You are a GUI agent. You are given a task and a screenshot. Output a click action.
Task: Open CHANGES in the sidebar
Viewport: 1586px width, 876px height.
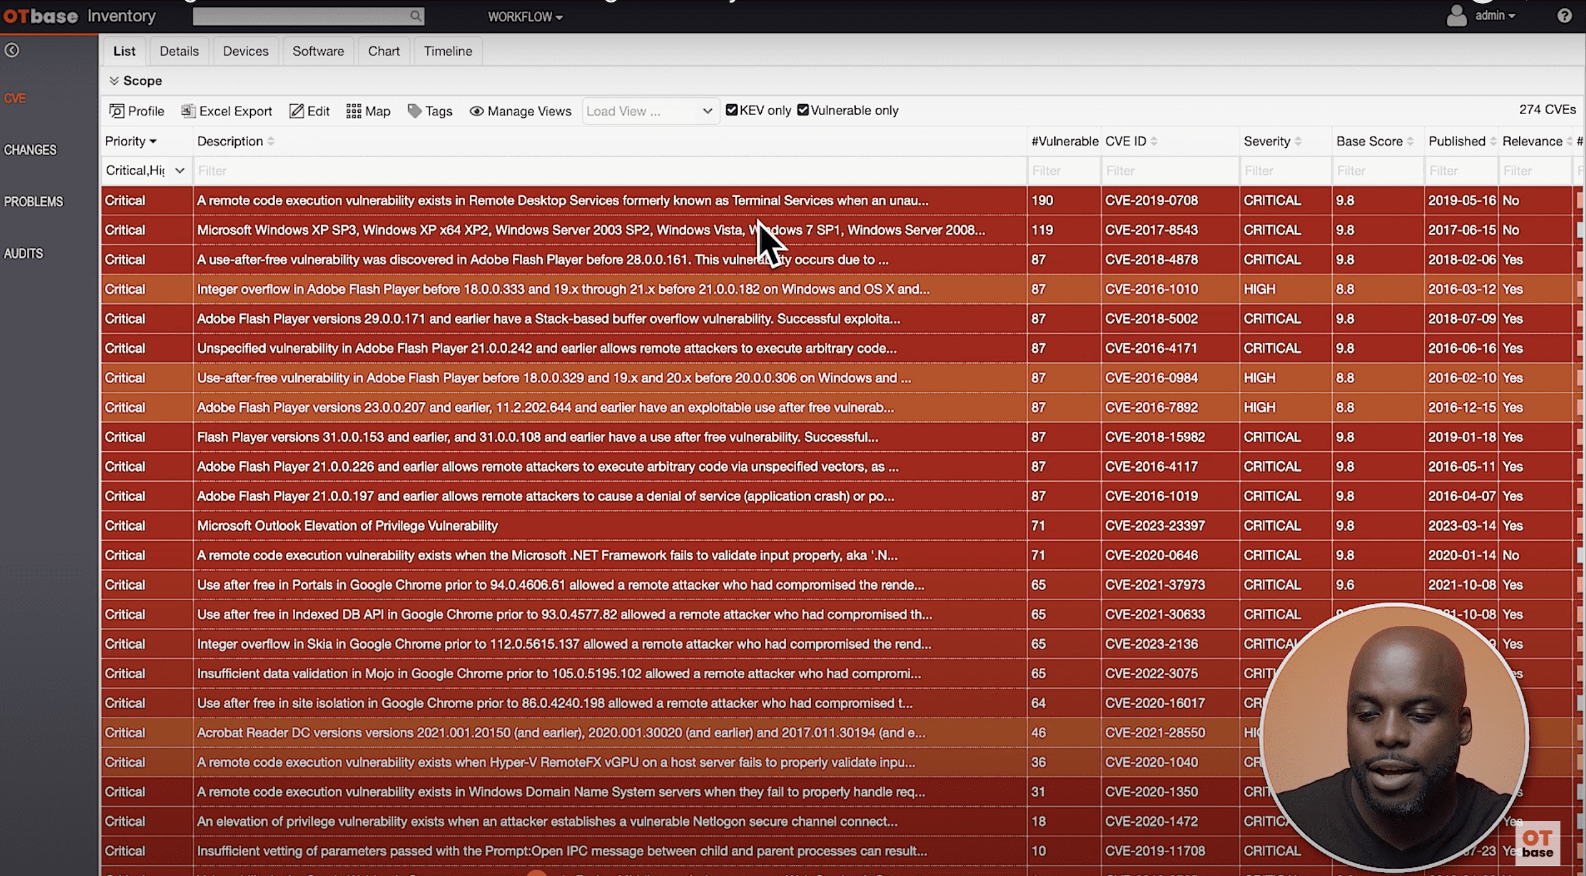pos(30,150)
